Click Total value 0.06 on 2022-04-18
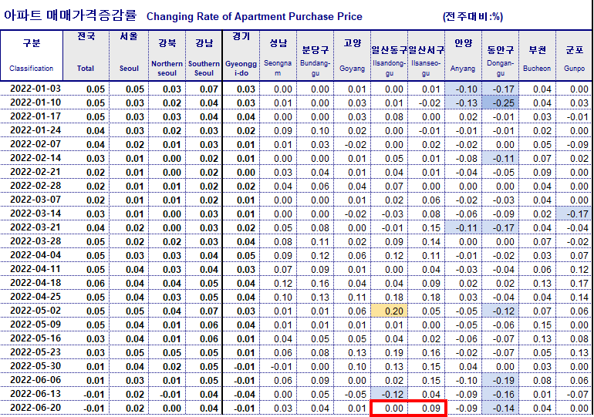 86,283
